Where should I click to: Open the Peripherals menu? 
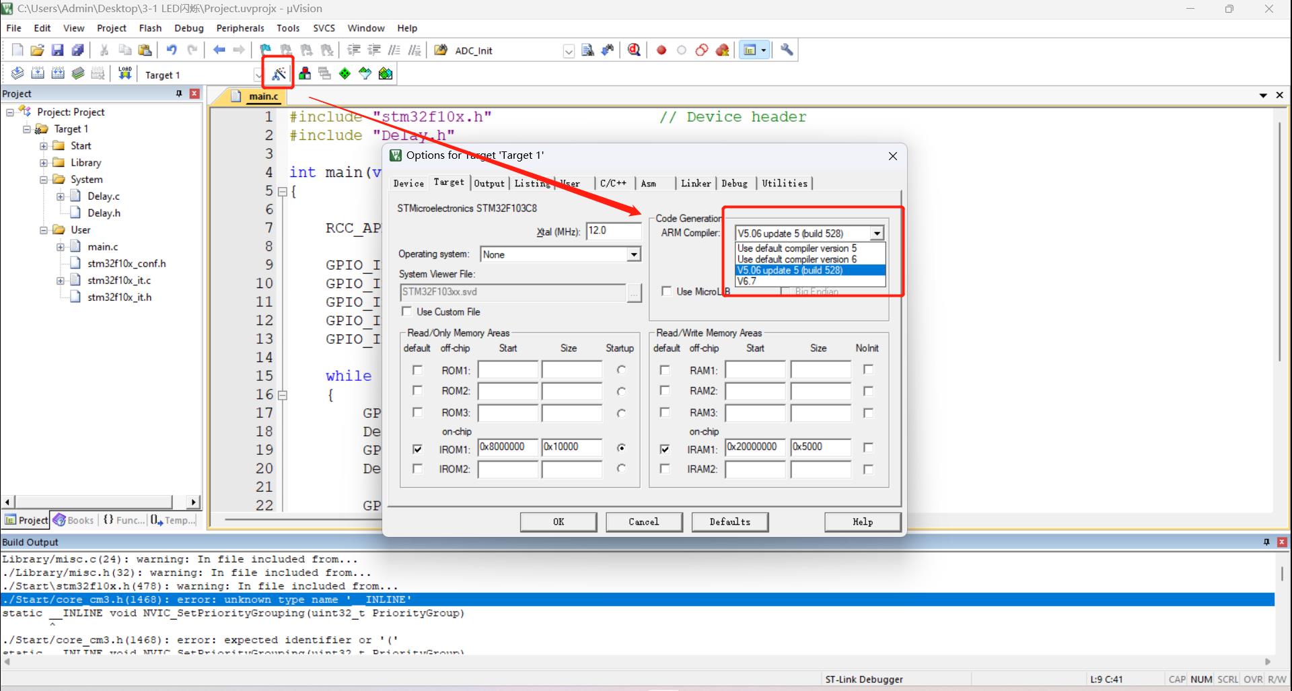click(240, 28)
